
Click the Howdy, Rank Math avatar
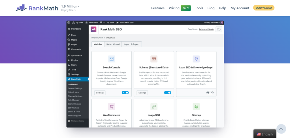click(x=222, y=23)
